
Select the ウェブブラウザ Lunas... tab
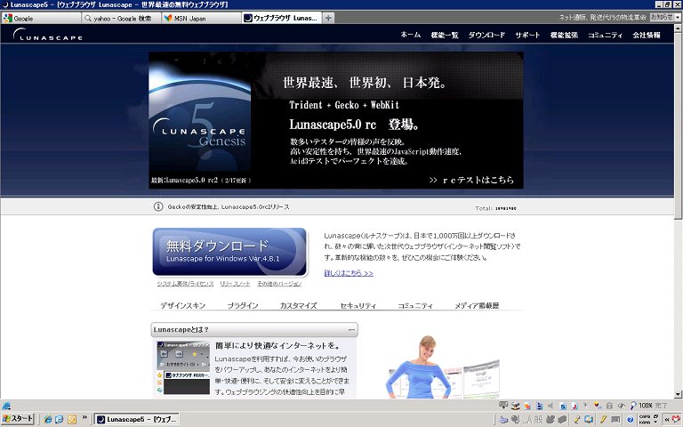coord(281,19)
